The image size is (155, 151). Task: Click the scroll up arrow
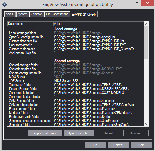tap(146, 24)
